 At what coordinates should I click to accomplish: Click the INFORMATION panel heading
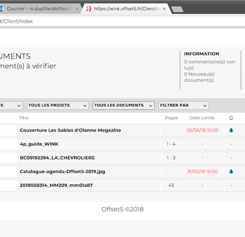click(202, 54)
